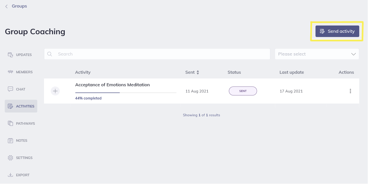Click the Chat speech bubble icon
This screenshot has width=370, height=185.
coord(10,89)
